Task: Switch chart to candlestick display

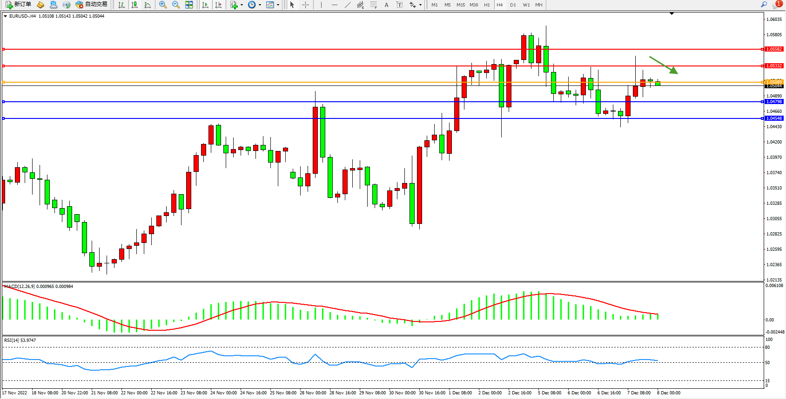Action: 134,5
